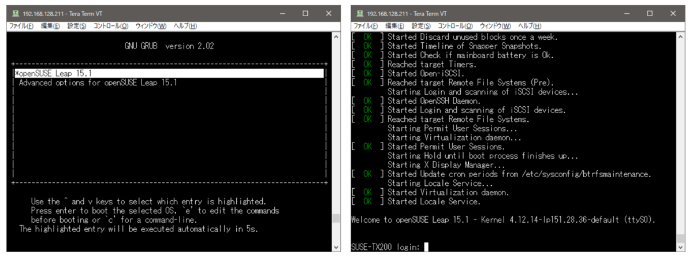Open 編集(E) menu in left window

coord(50,26)
